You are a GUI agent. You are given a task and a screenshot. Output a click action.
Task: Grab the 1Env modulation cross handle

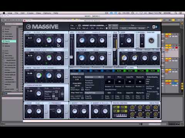(x=79, y=71)
